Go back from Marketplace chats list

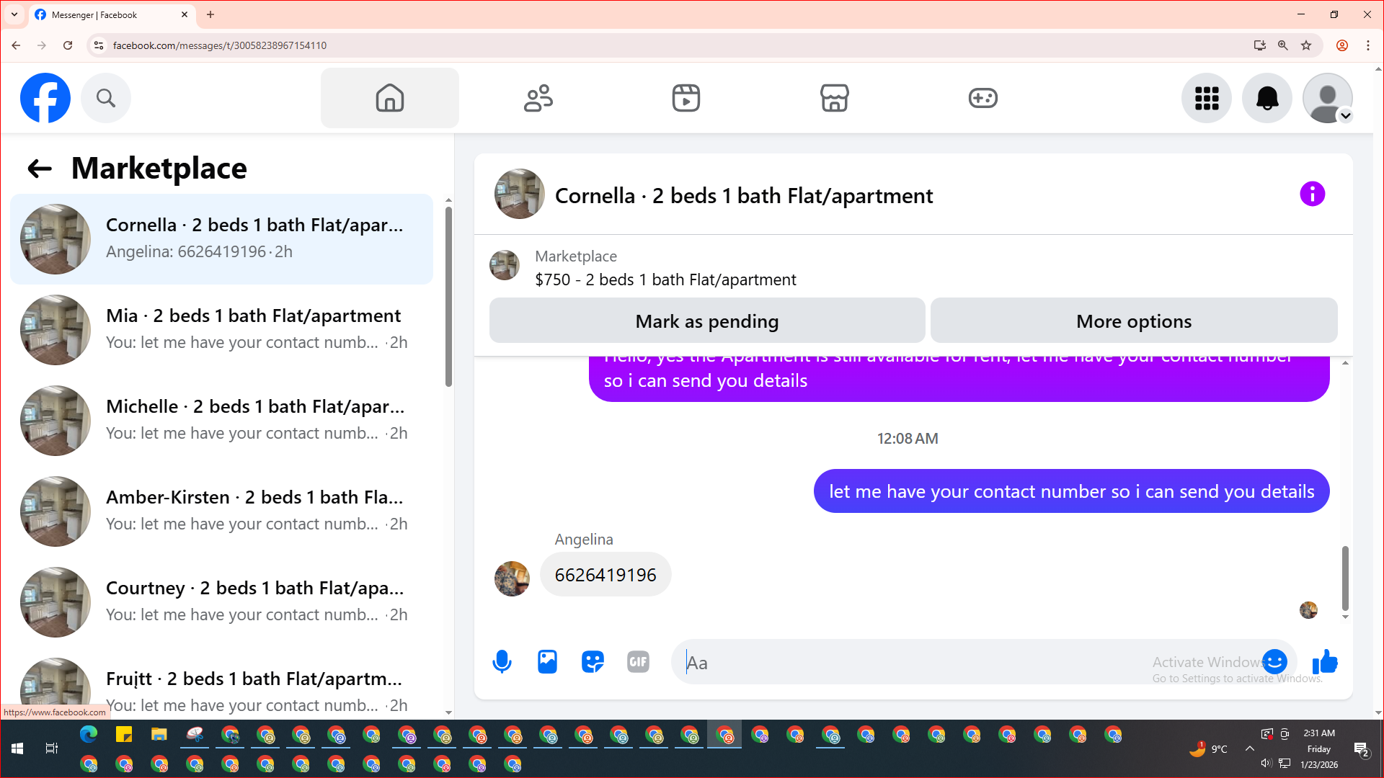tap(40, 169)
